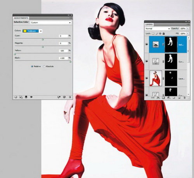Return to adjustment list arrow icon

coord(16,97)
